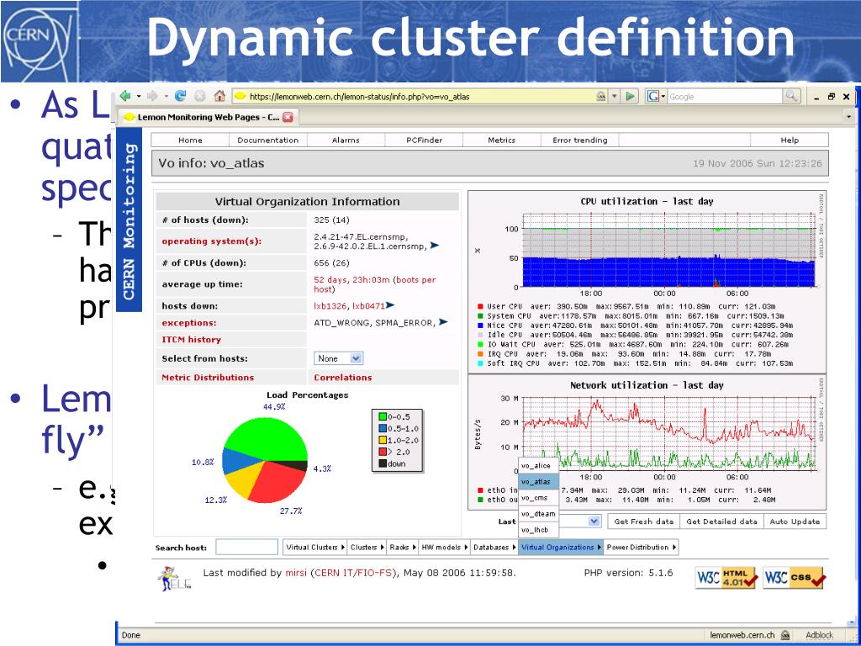Open the Home menu item

tap(190, 140)
